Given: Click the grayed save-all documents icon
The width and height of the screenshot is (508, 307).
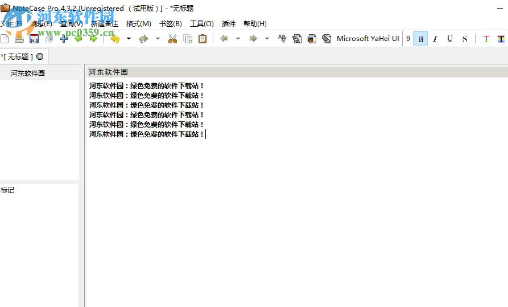Looking at the screenshot, I should click(49, 39).
